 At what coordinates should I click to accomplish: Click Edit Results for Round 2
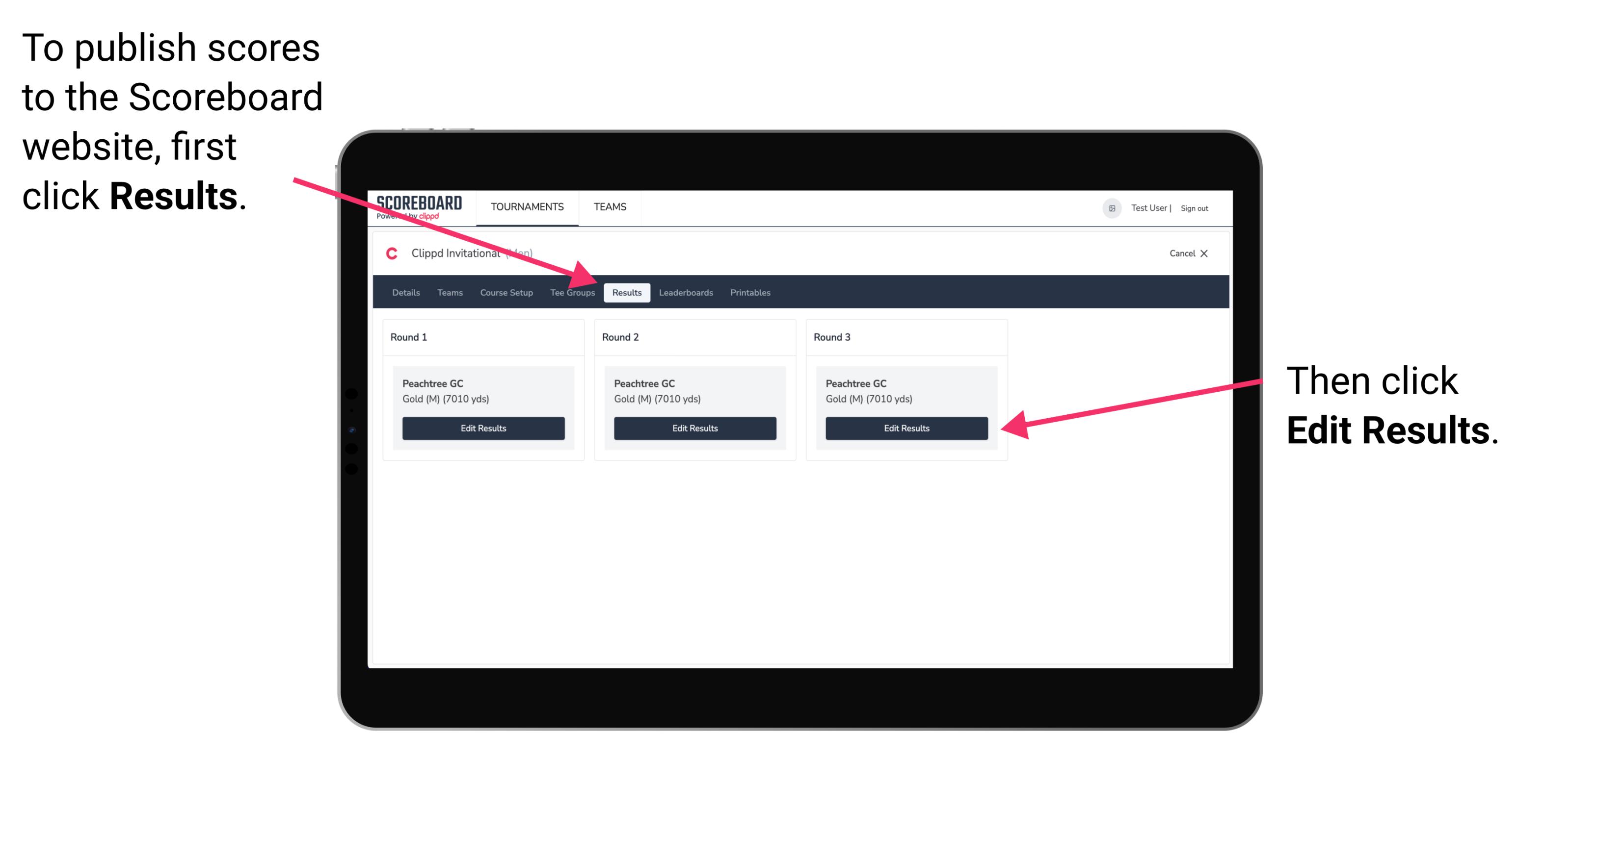tap(694, 428)
